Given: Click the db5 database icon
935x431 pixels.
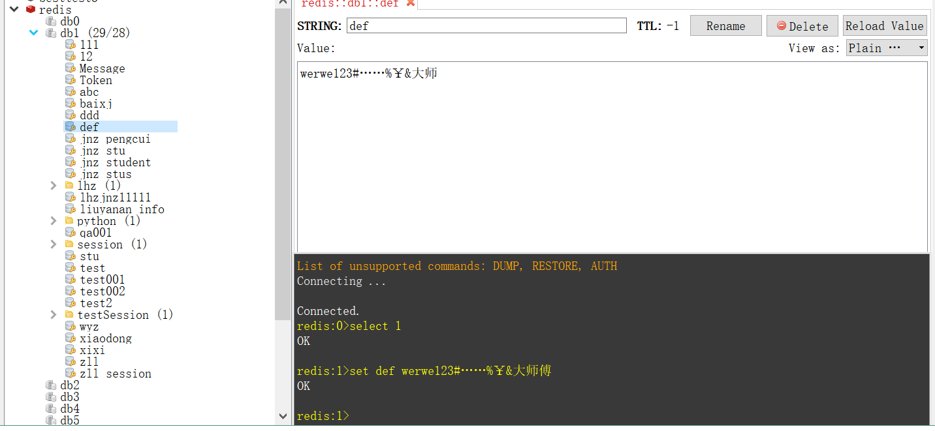Looking at the screenshot, I should [51, 421].
